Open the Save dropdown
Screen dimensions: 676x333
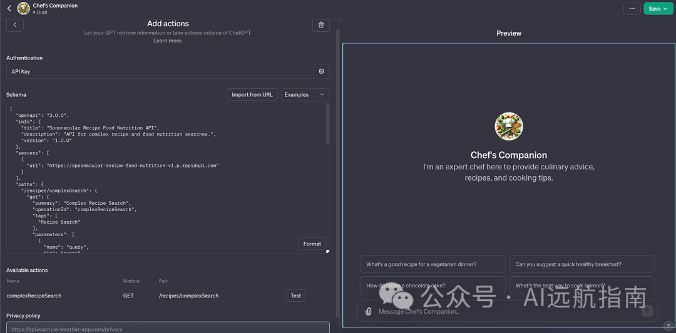click(x=658, y=9)
